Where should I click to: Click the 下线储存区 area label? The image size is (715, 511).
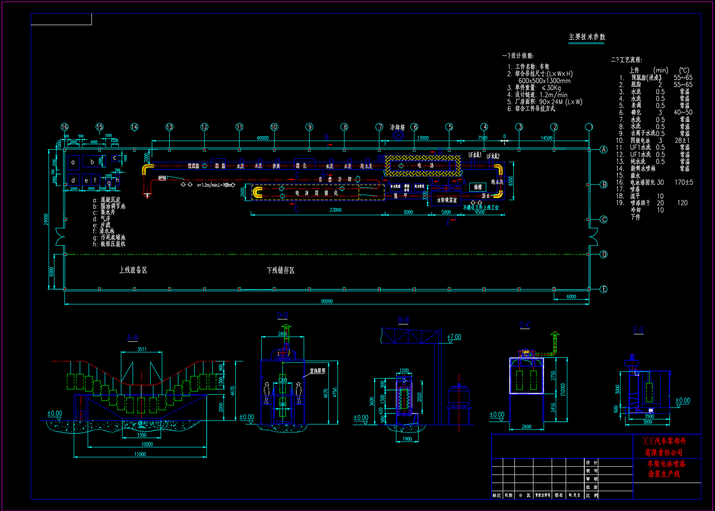click(280, 270)
